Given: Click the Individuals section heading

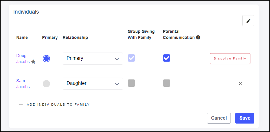Looking at the screenshot, I should (x=26, y=12).
